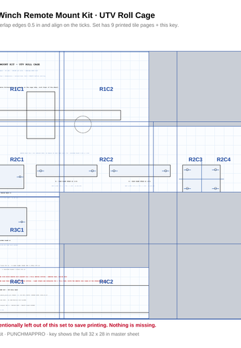Select the R1C1 tile label
This screenshot has height=348, width=241.
(x=17, y=89)
